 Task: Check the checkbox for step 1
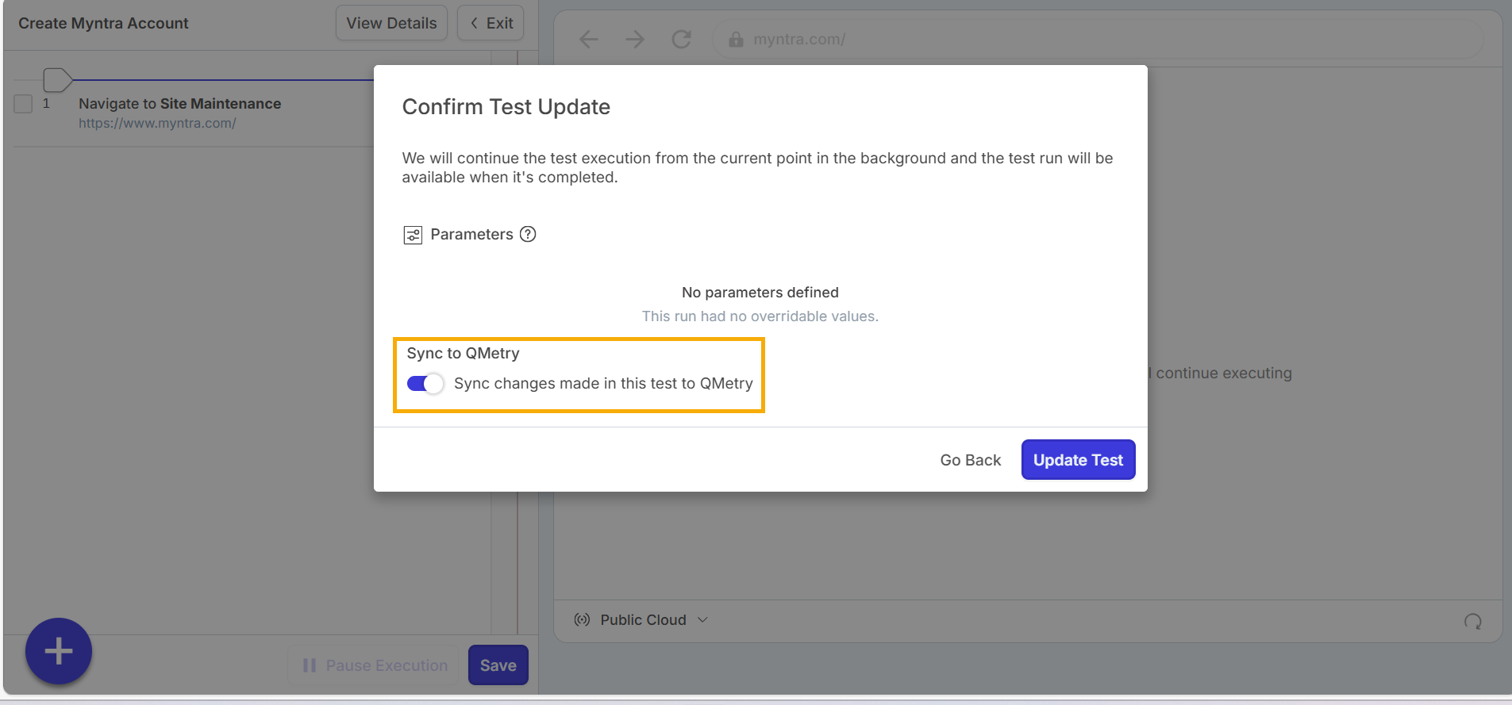23,104
